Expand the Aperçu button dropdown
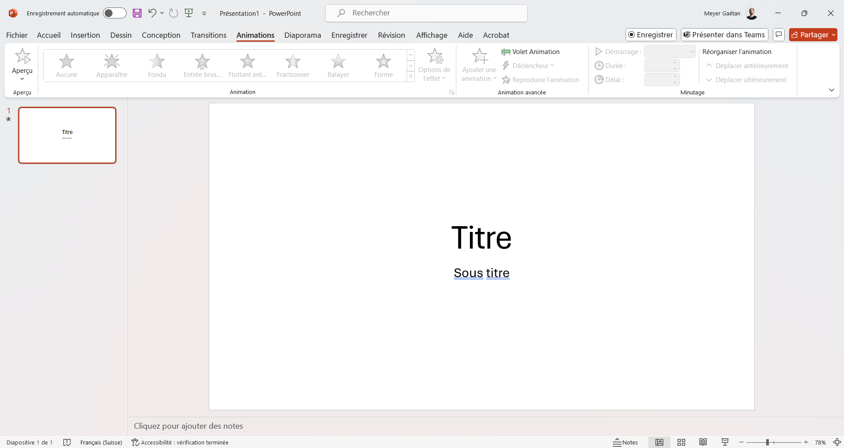844x448 pixels. (22, 79)
